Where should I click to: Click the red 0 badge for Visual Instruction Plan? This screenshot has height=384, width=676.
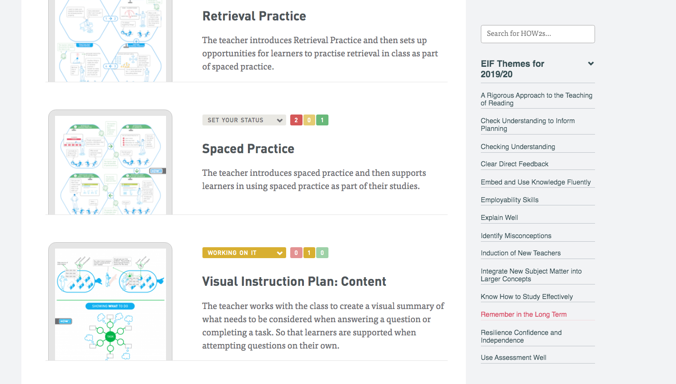[x=296, y=253]
